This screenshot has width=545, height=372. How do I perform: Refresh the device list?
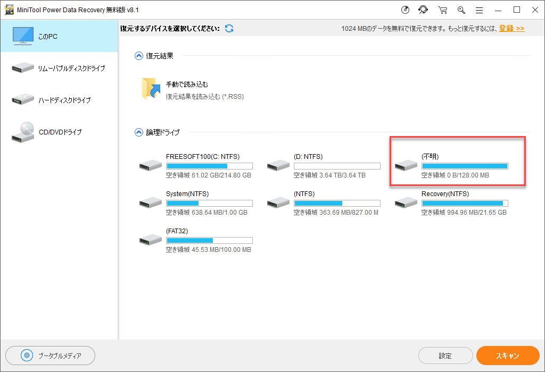coord(229,28)
